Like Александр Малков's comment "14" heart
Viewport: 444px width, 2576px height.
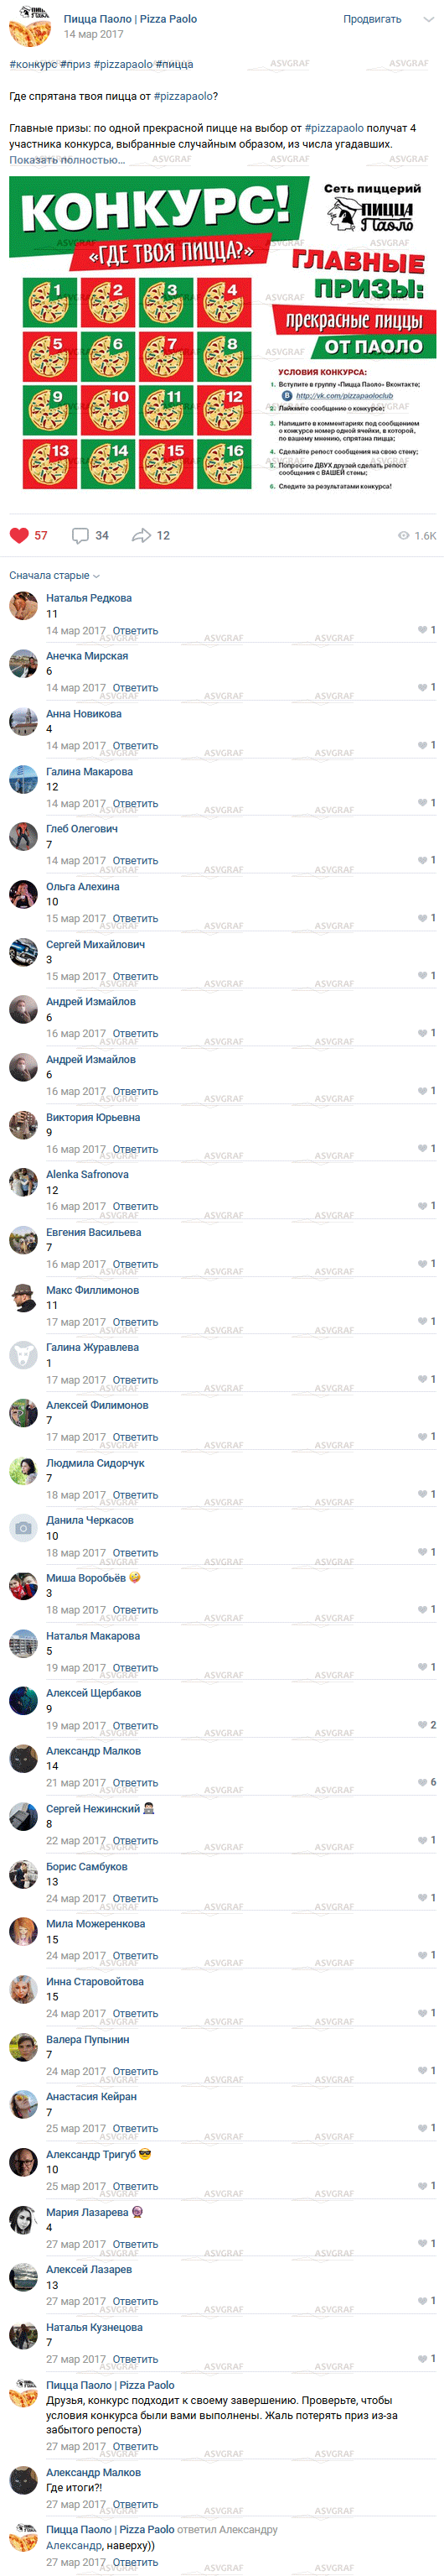pyautogui.click(x=423, y=1782)
